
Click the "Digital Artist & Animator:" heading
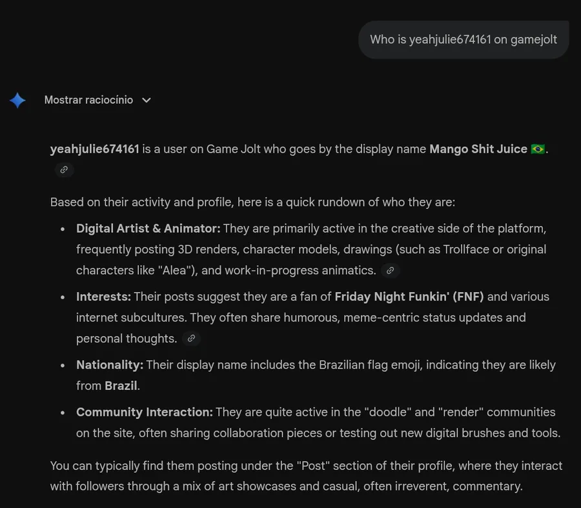[148, 229]
